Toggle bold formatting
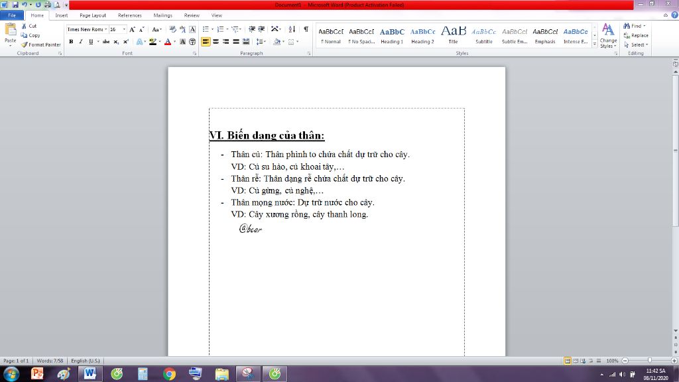Image resolution: width=679 pixels, height=382 pixels. point(71,42)
